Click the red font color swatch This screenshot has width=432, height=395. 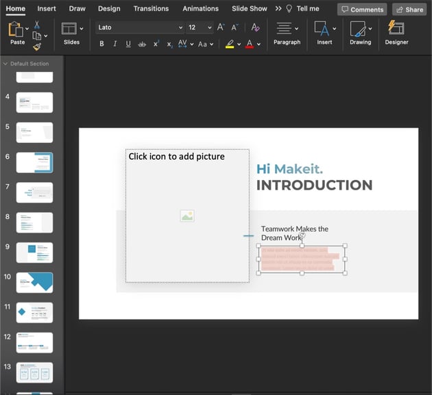[249, 44]
